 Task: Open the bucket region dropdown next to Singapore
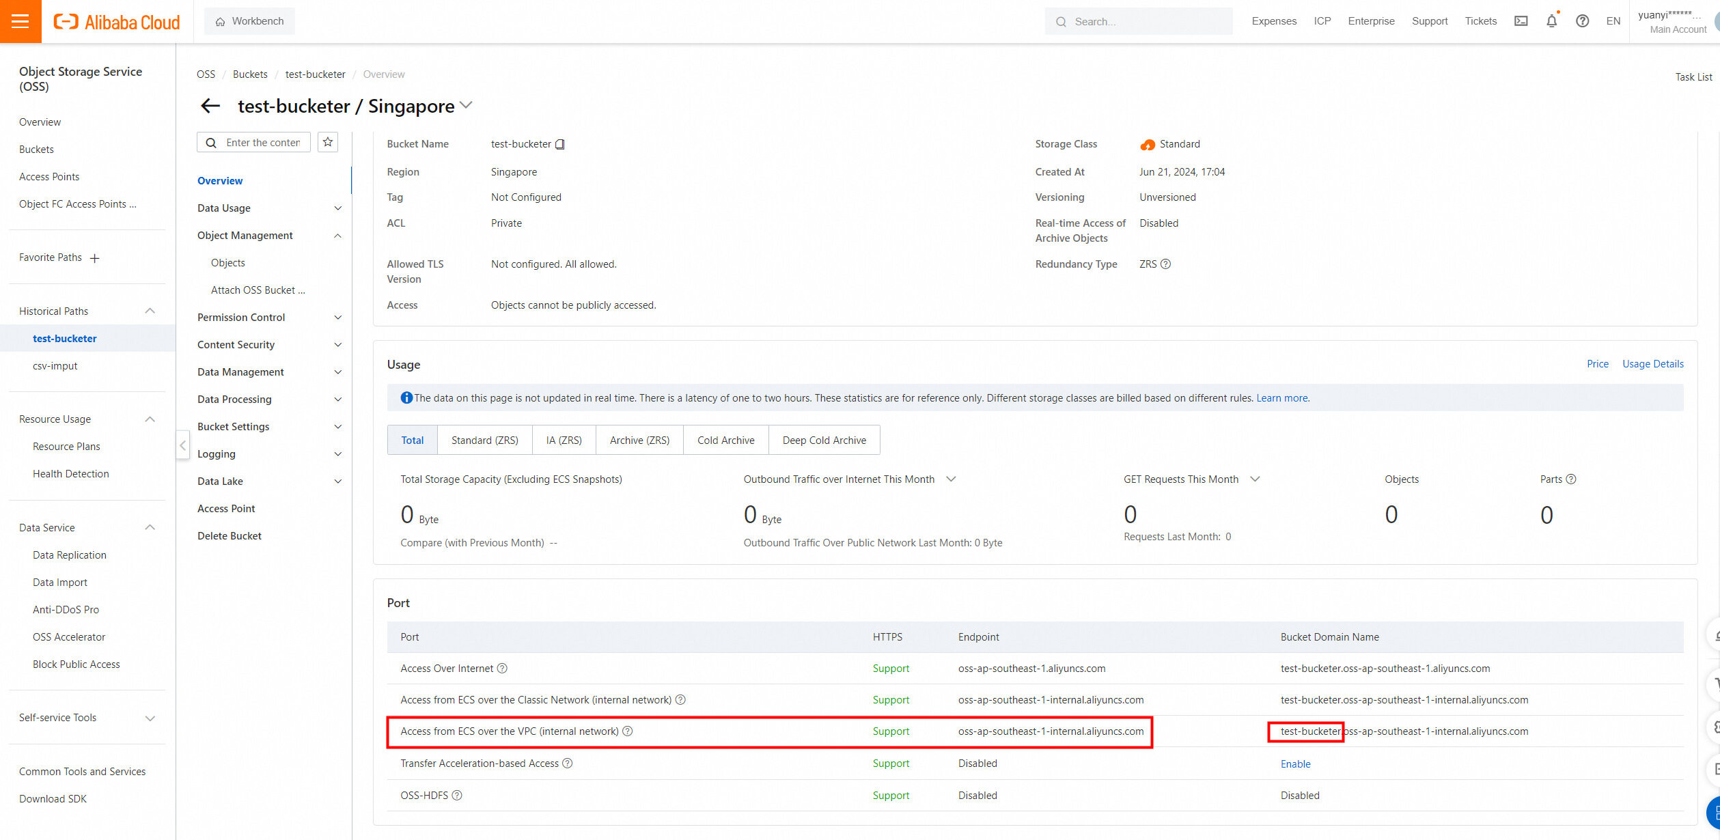pos(467,105)
